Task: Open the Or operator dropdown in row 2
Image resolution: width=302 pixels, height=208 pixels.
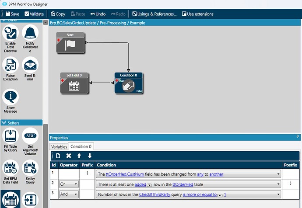Action: pos(76,184)
